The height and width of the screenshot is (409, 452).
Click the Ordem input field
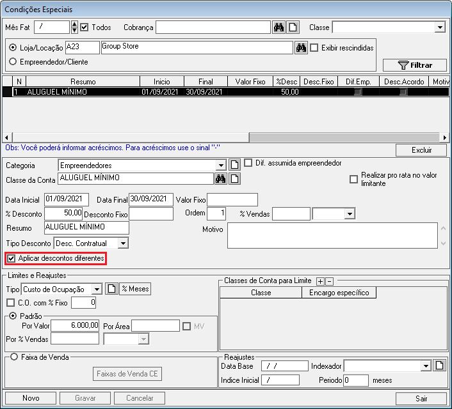pyautogui.click(x=216, y=213)
